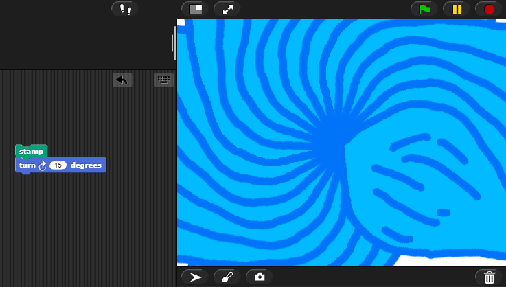Image resolution: width=506 pixels, height=287 pixels.
Task: Click the palette pane divider handle
Action: [x=174, y=43]
